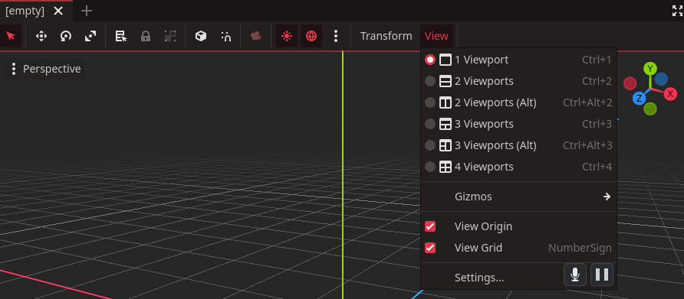Uncheck the View Origin checkbox
684x299 pixels.
[430, 226]
